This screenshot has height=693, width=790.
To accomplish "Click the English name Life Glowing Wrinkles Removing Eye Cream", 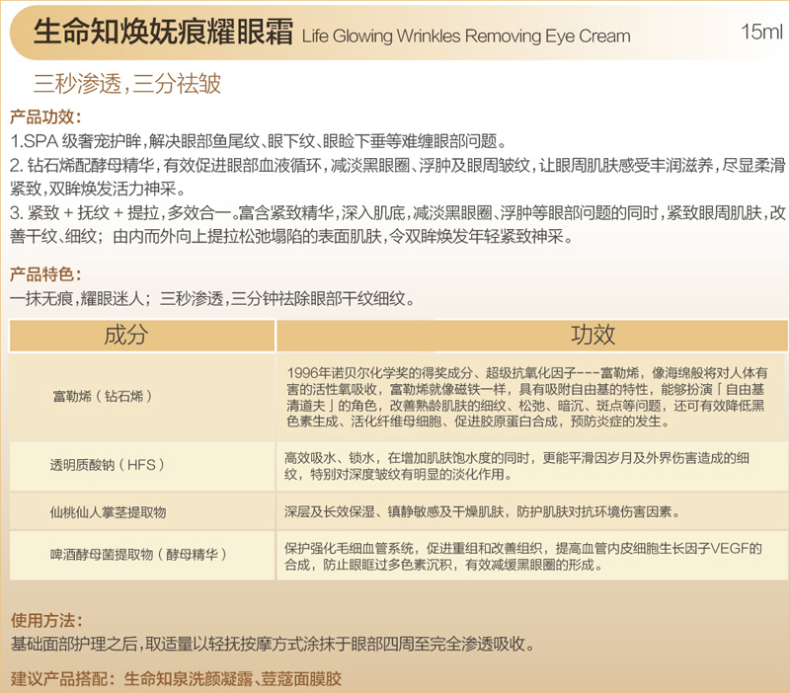I will tap(465, 37).
